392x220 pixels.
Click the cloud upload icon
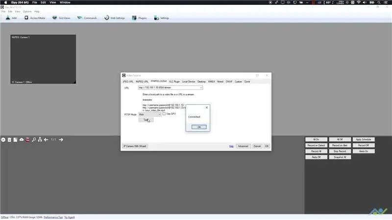22,140
